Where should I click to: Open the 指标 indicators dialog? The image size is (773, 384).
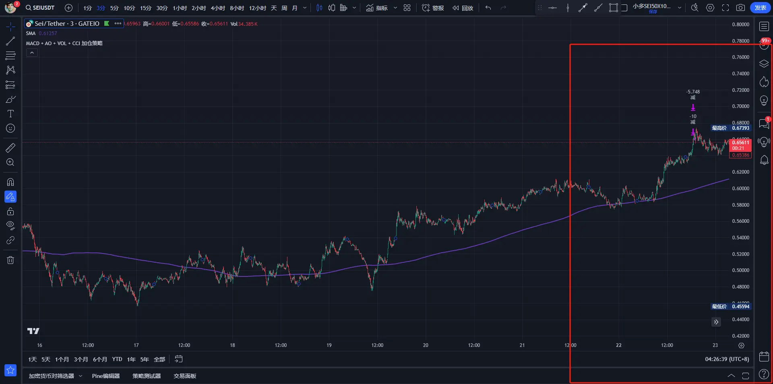[x=377, y=8]
